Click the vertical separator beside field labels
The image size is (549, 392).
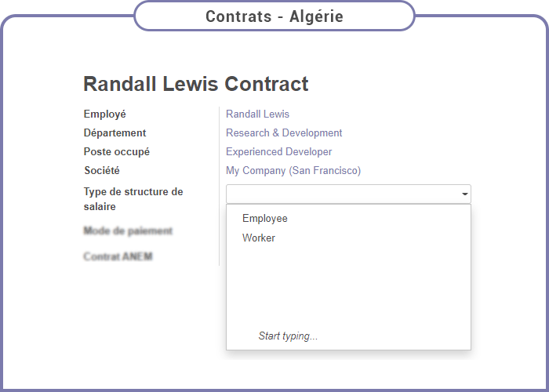tap(219, 187)
